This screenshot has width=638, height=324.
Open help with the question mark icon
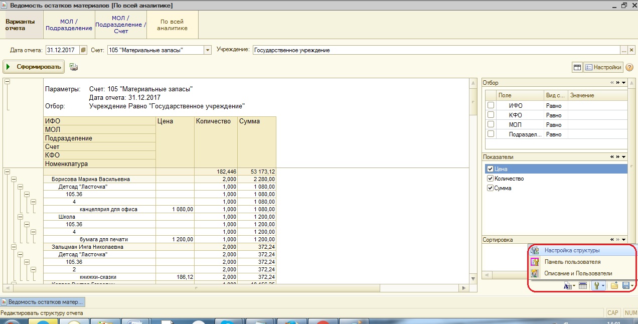pos(629,67)
